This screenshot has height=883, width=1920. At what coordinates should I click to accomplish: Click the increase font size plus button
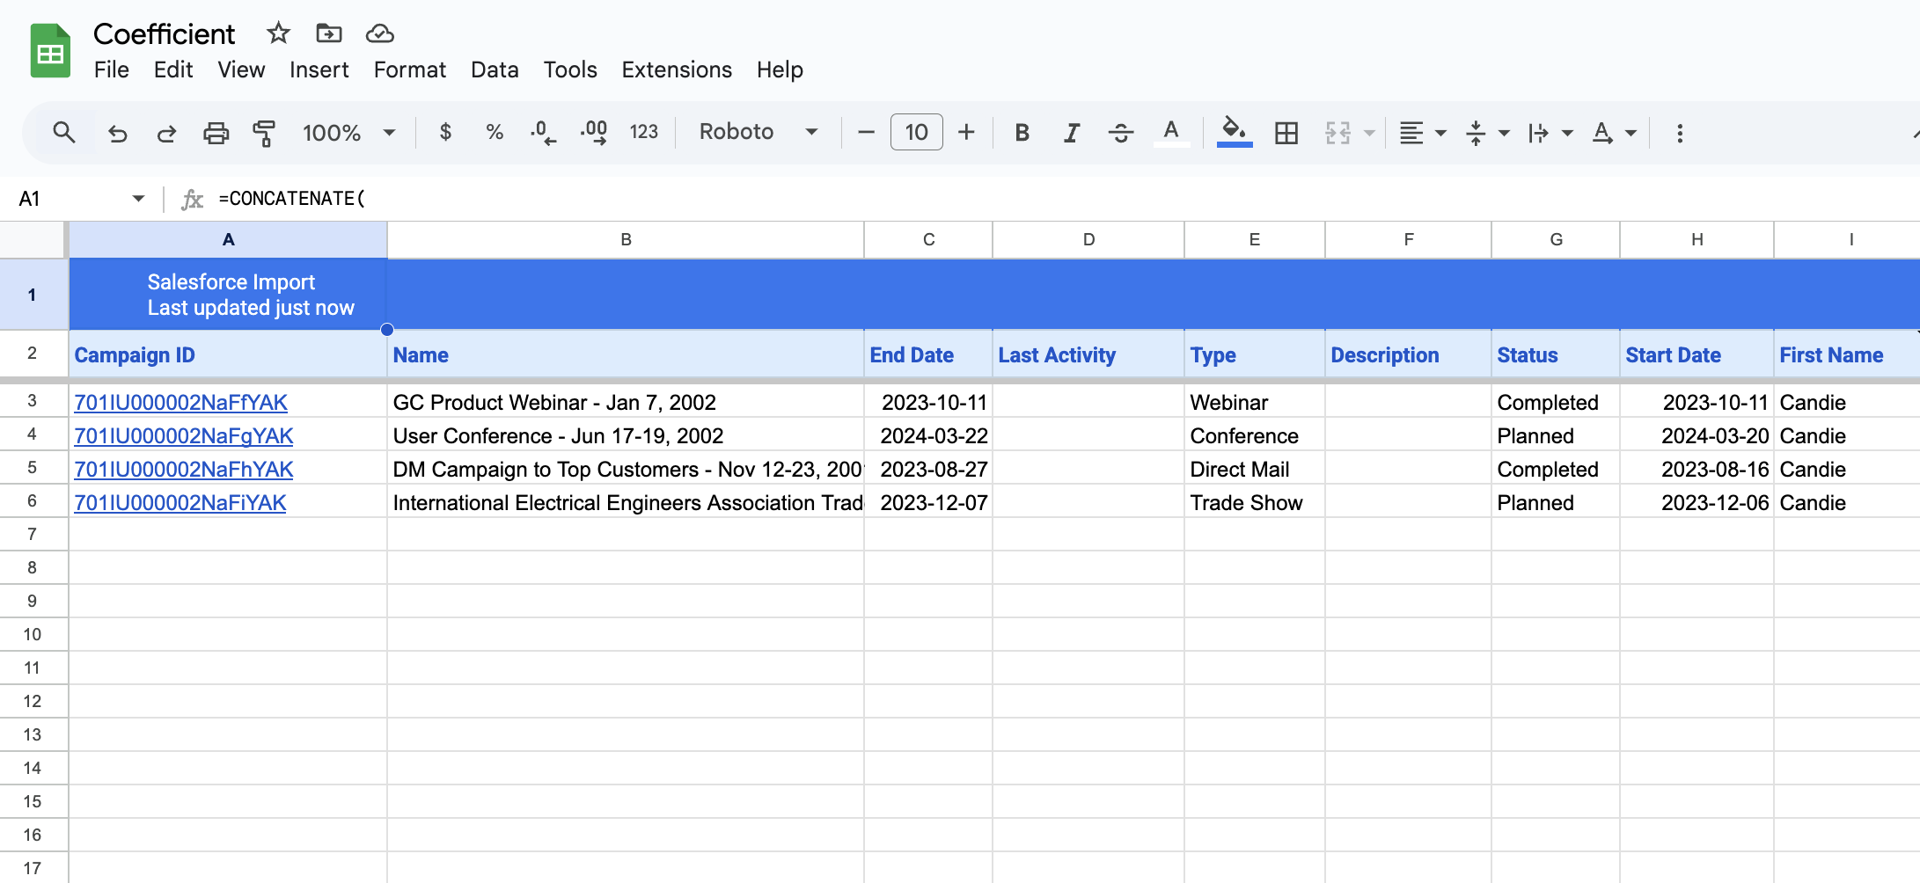coord(966,133)
